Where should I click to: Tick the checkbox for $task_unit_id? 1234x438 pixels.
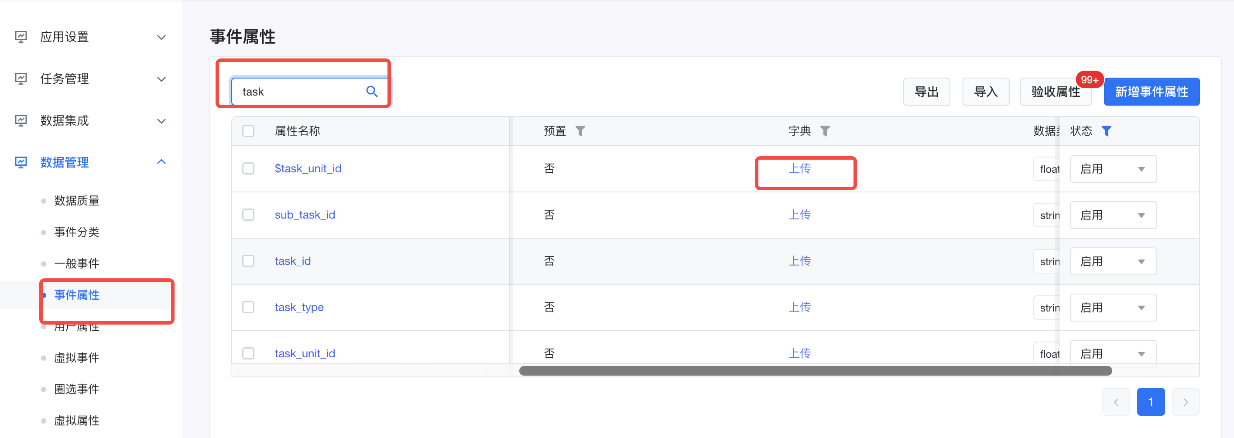[x=248, y=168]
